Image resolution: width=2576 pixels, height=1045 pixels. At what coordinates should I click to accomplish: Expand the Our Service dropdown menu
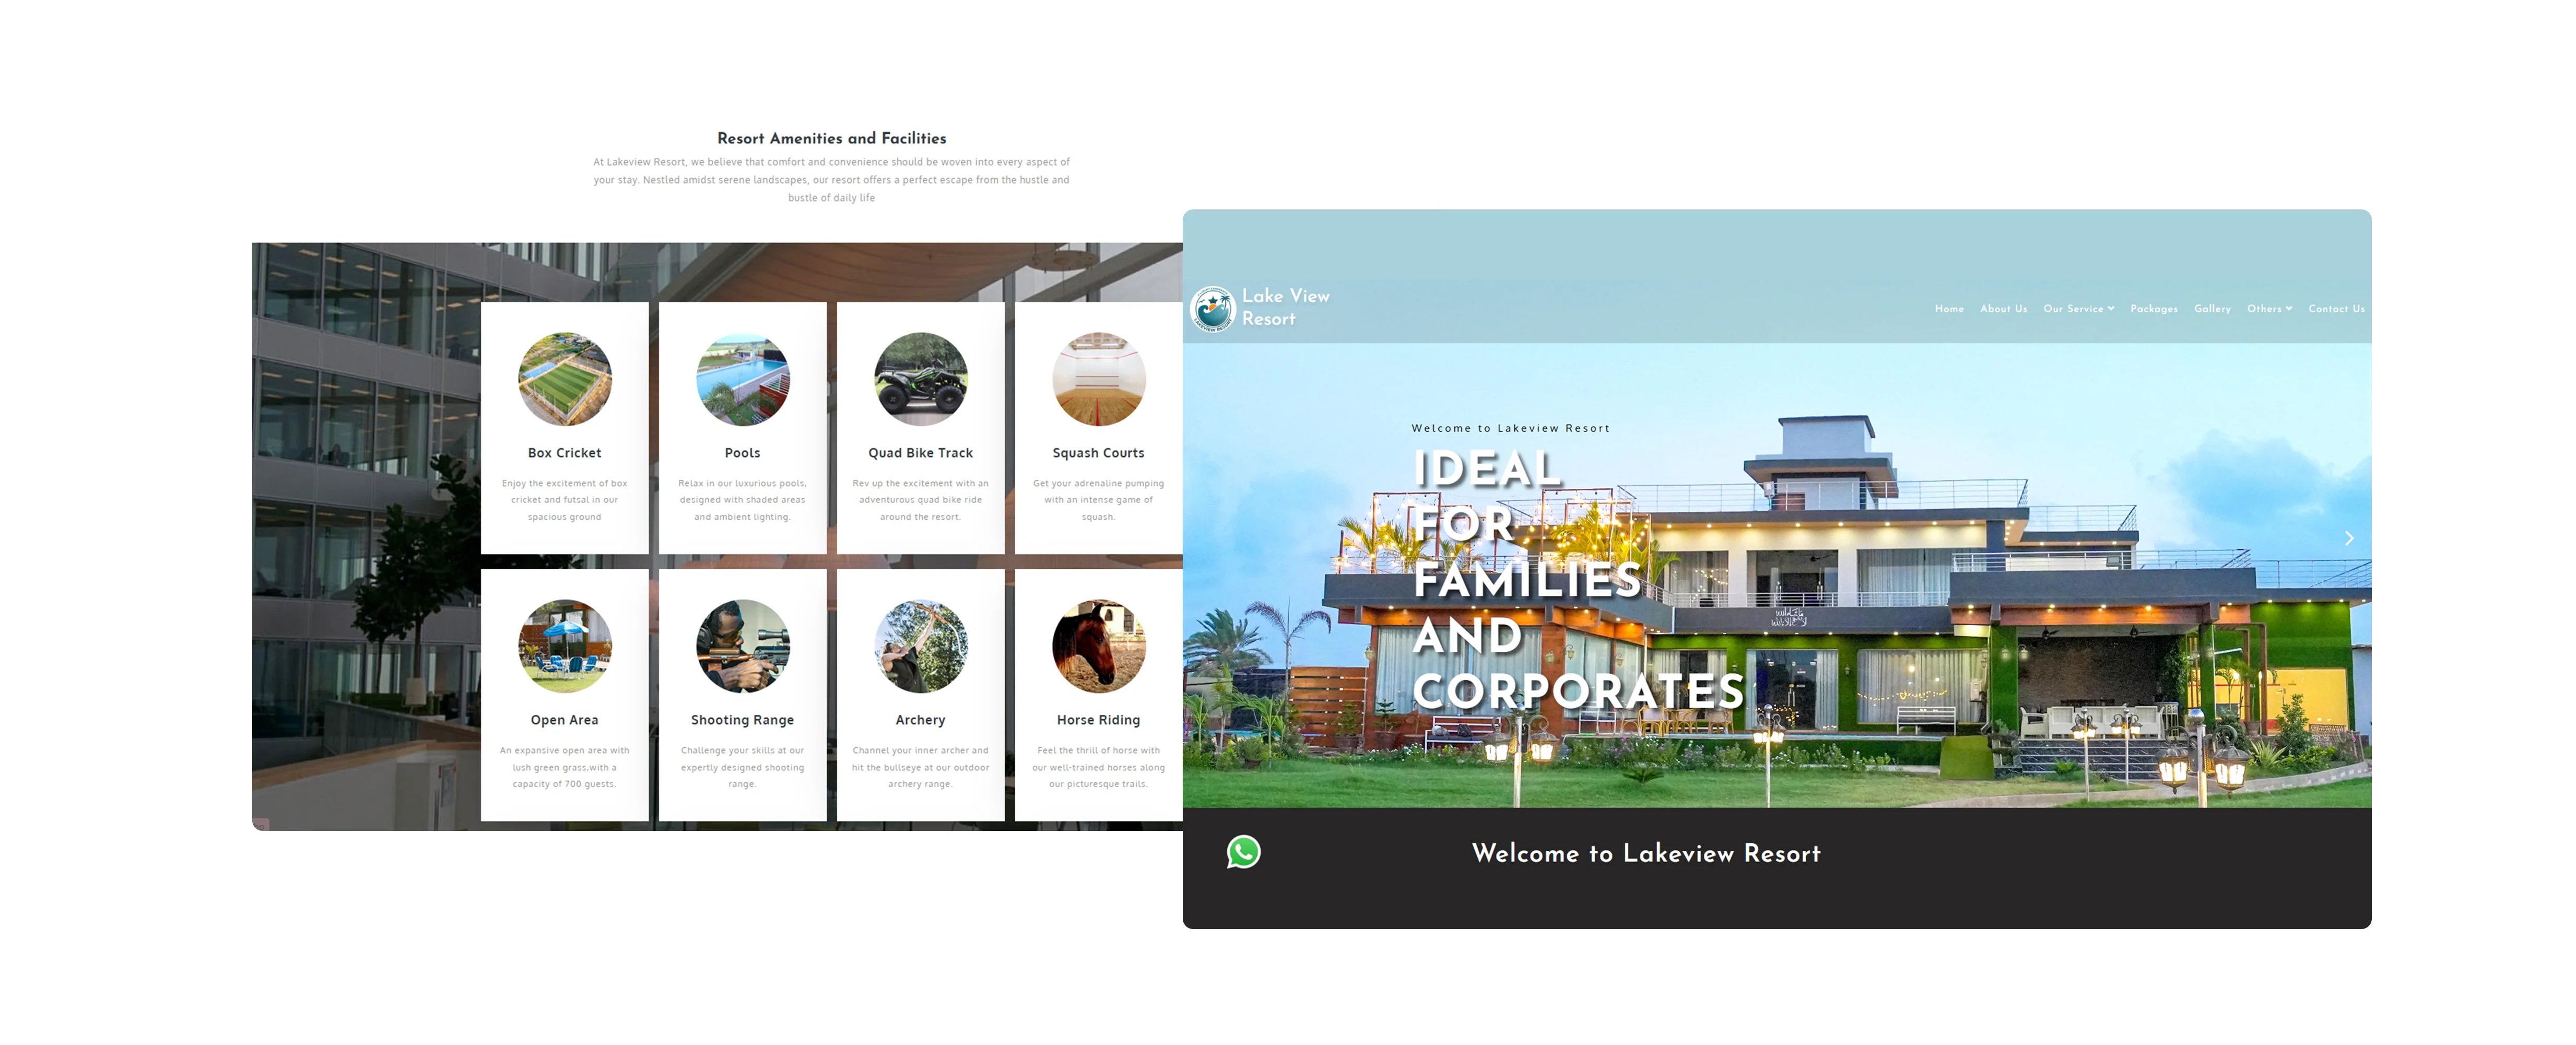coord(2078,309)
